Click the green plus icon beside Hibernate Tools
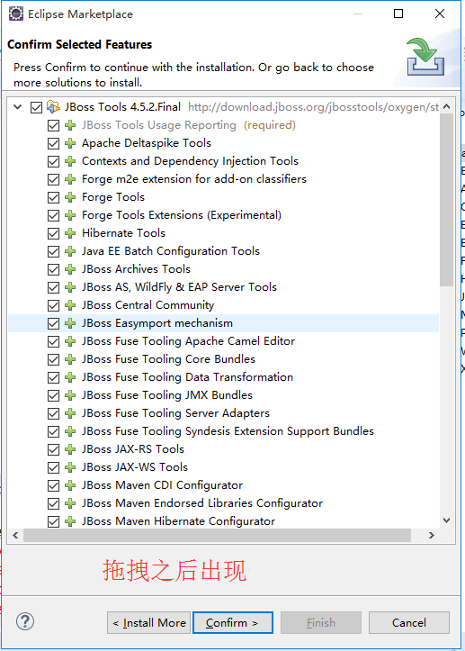Screen dimensions: 465x651 (70, 233)
